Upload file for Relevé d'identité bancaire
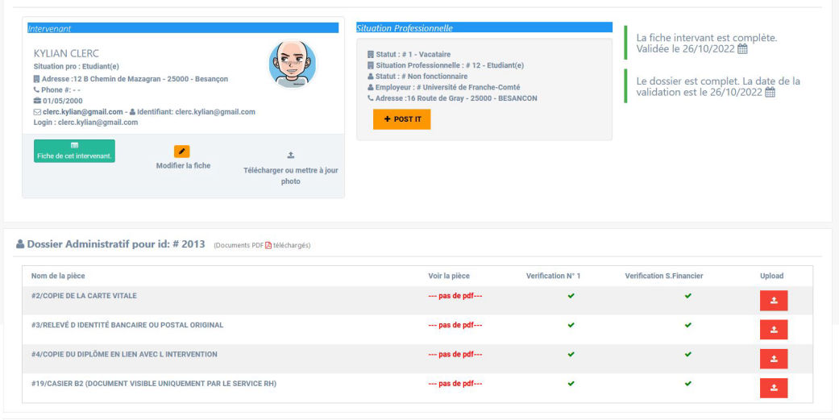The width and height of the screenshot is (839, 420). coord(773,330)
